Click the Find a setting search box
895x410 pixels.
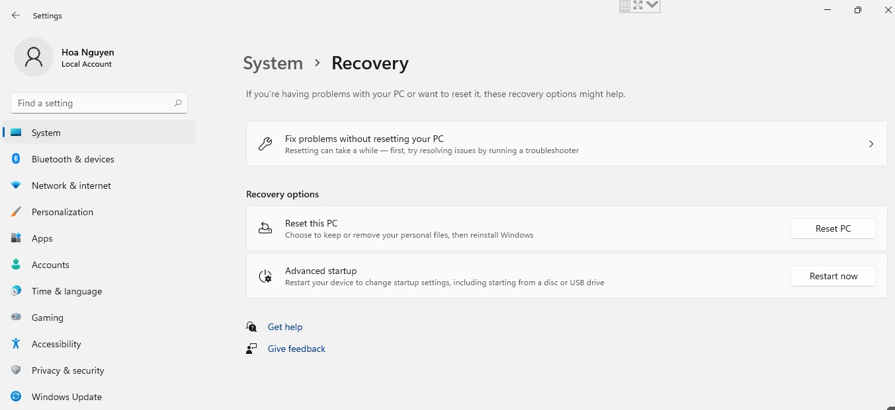[93, 103]
